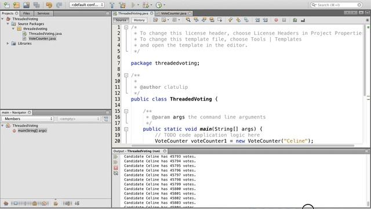The image size is (371, 209).
Task: Collapse the ThreadedVoting project node
Action: (2, 19)
